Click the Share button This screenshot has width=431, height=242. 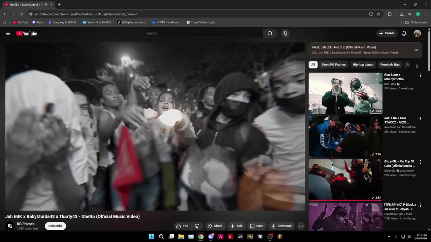point(215,226)
